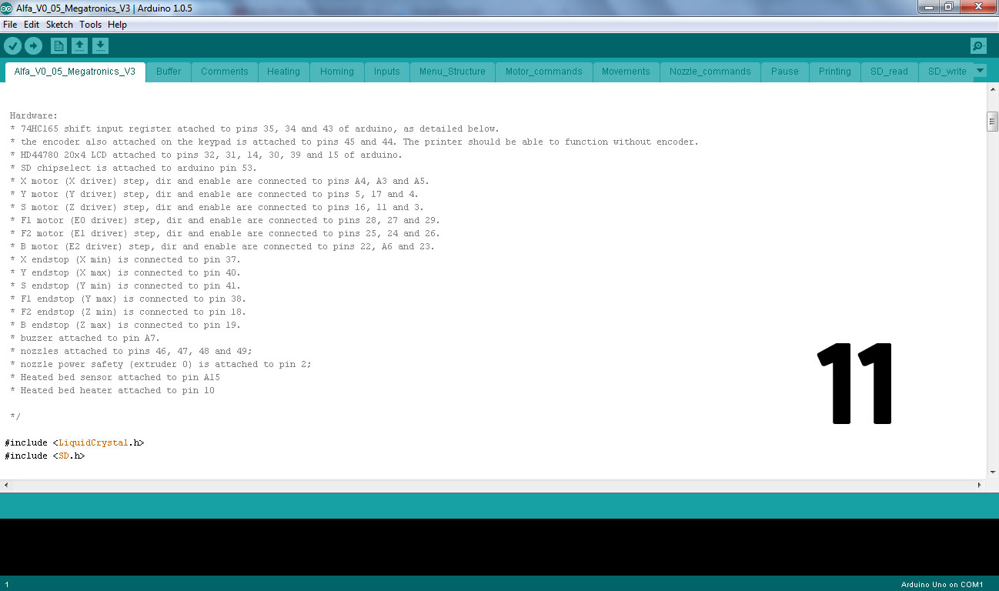
Task: Click the F2 endstop pin 18 line
Action: tap(128, 312)
